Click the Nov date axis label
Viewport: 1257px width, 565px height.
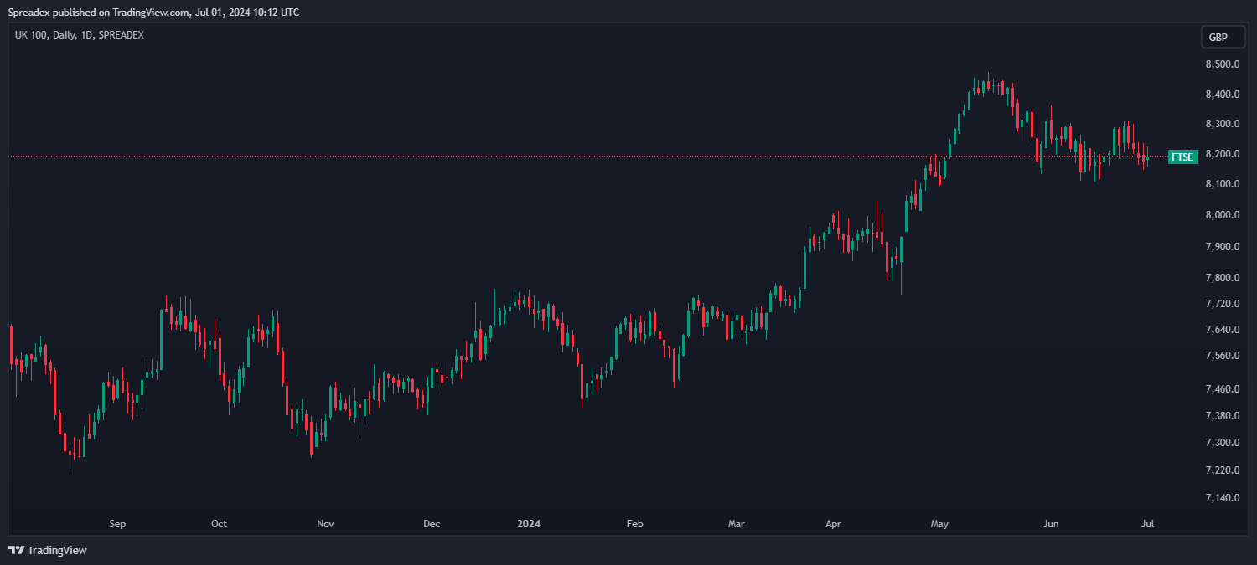point(326,524)
